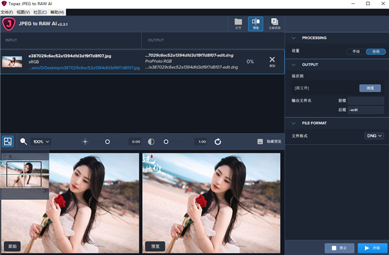389x255 pixels.
Task: Collapse the OUTPUT section in right panel
Action: tap(294, 64)
